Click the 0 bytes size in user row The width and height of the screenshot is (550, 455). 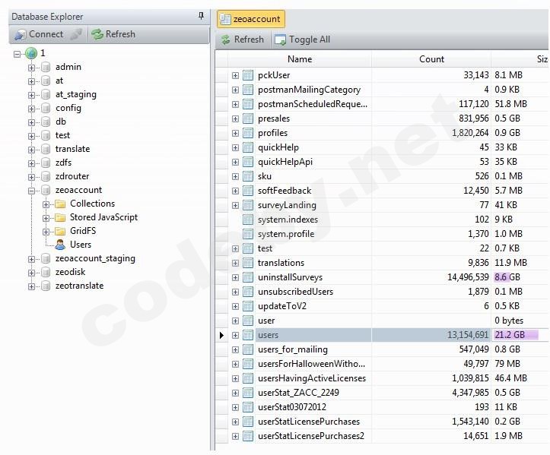click(x=509, y=321)
